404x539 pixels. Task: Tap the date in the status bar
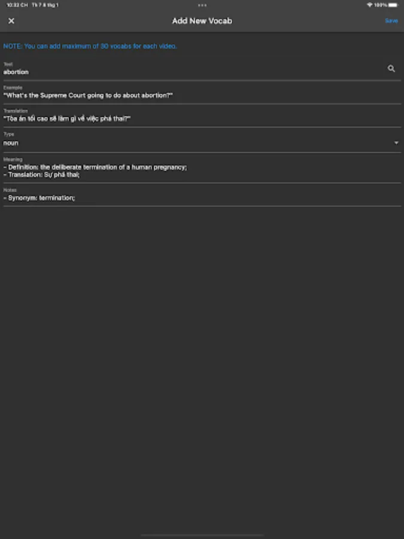point(45,5)
